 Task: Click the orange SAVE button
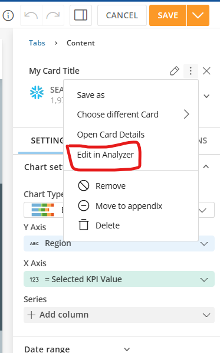(168, 15)
